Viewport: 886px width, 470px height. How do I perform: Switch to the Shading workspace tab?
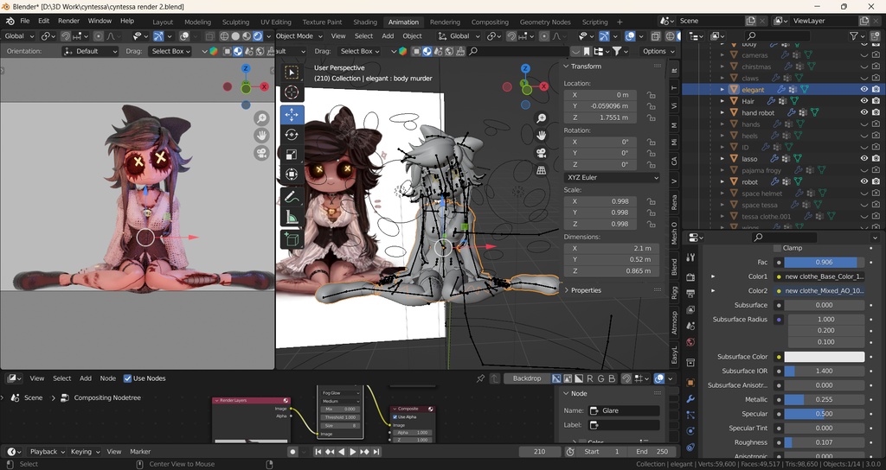point(365,22)
